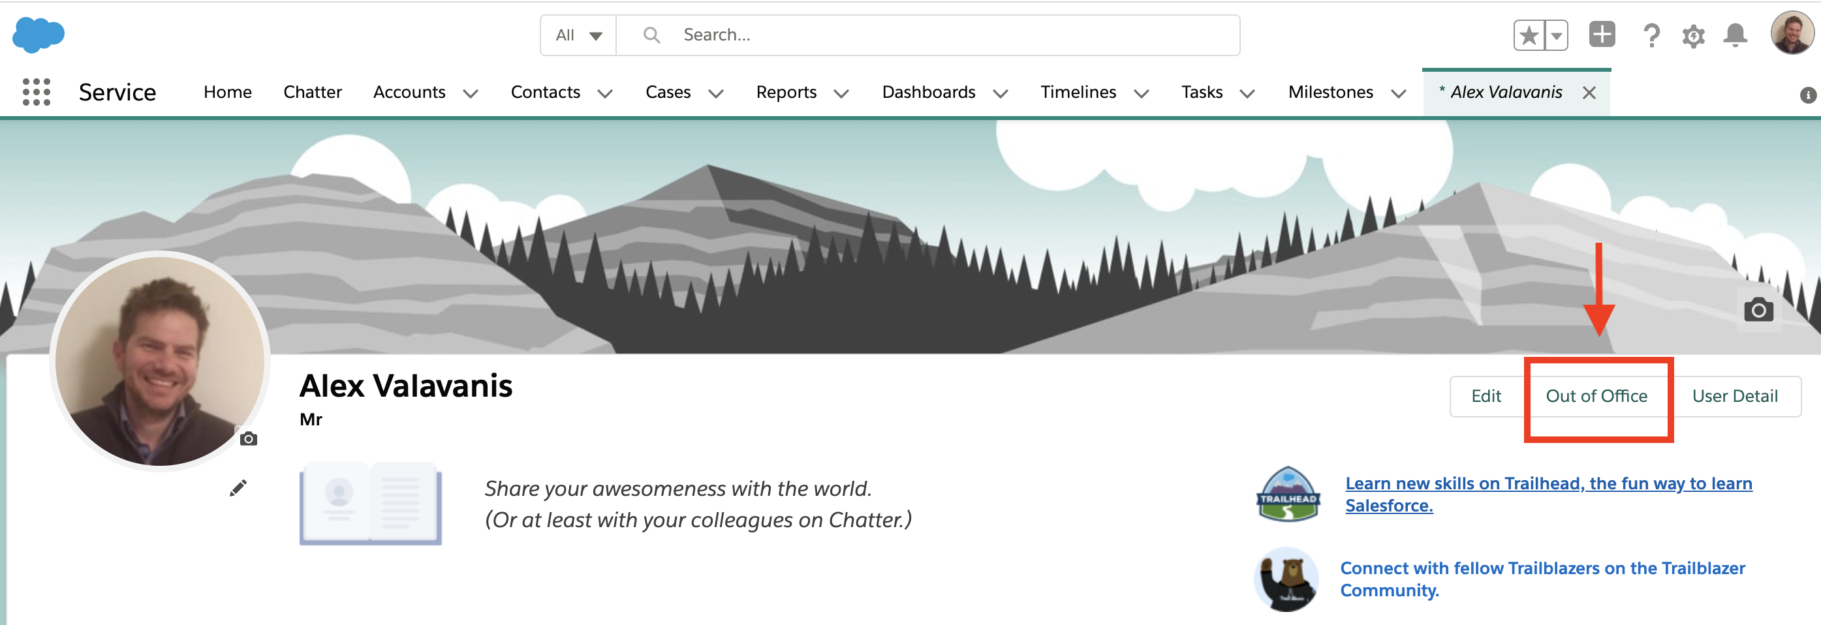
Task: Click the Salesforce cloud logo
Action: 38,35
